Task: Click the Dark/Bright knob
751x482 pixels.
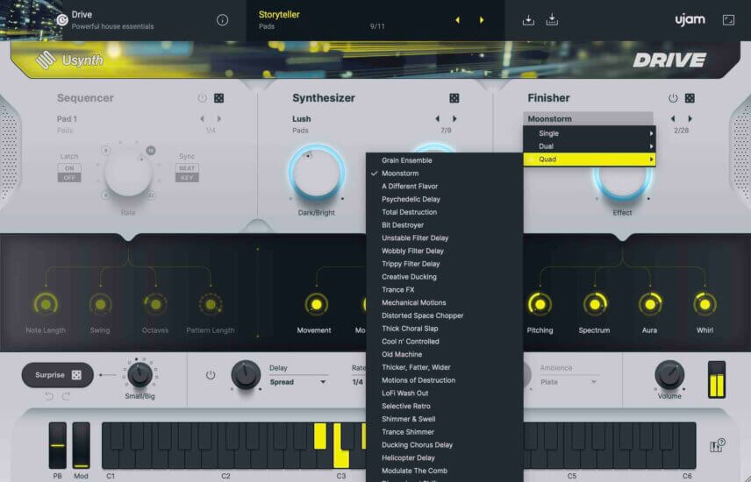Action: 317,174
